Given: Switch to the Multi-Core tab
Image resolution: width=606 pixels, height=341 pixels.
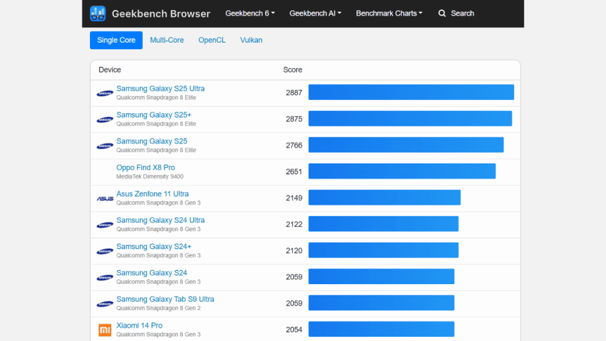Looking at the screenshot, I should point(167,40).
